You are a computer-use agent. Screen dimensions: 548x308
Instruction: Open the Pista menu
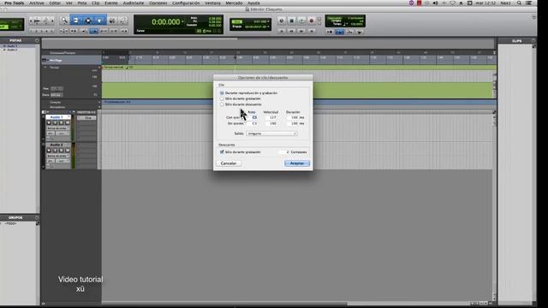(82, 3)
